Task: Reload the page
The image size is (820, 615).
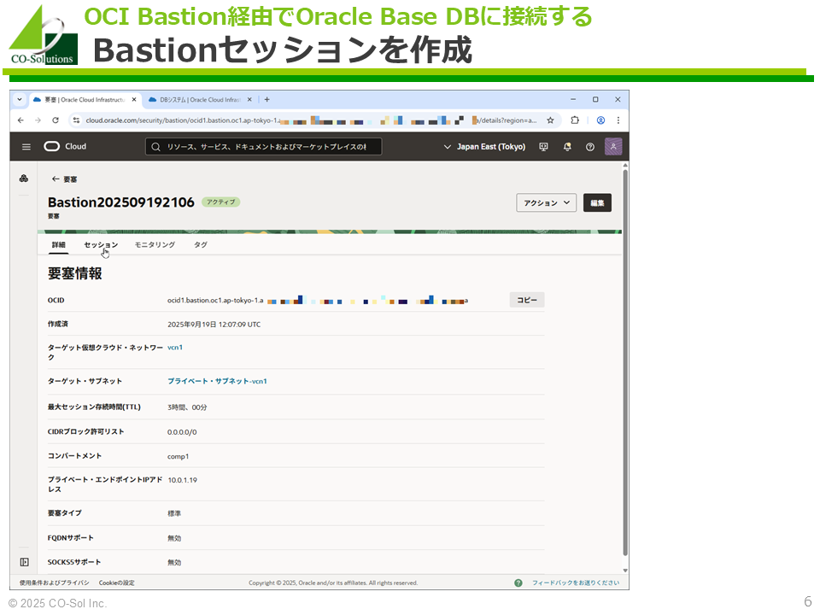Action: pos(56,120)
